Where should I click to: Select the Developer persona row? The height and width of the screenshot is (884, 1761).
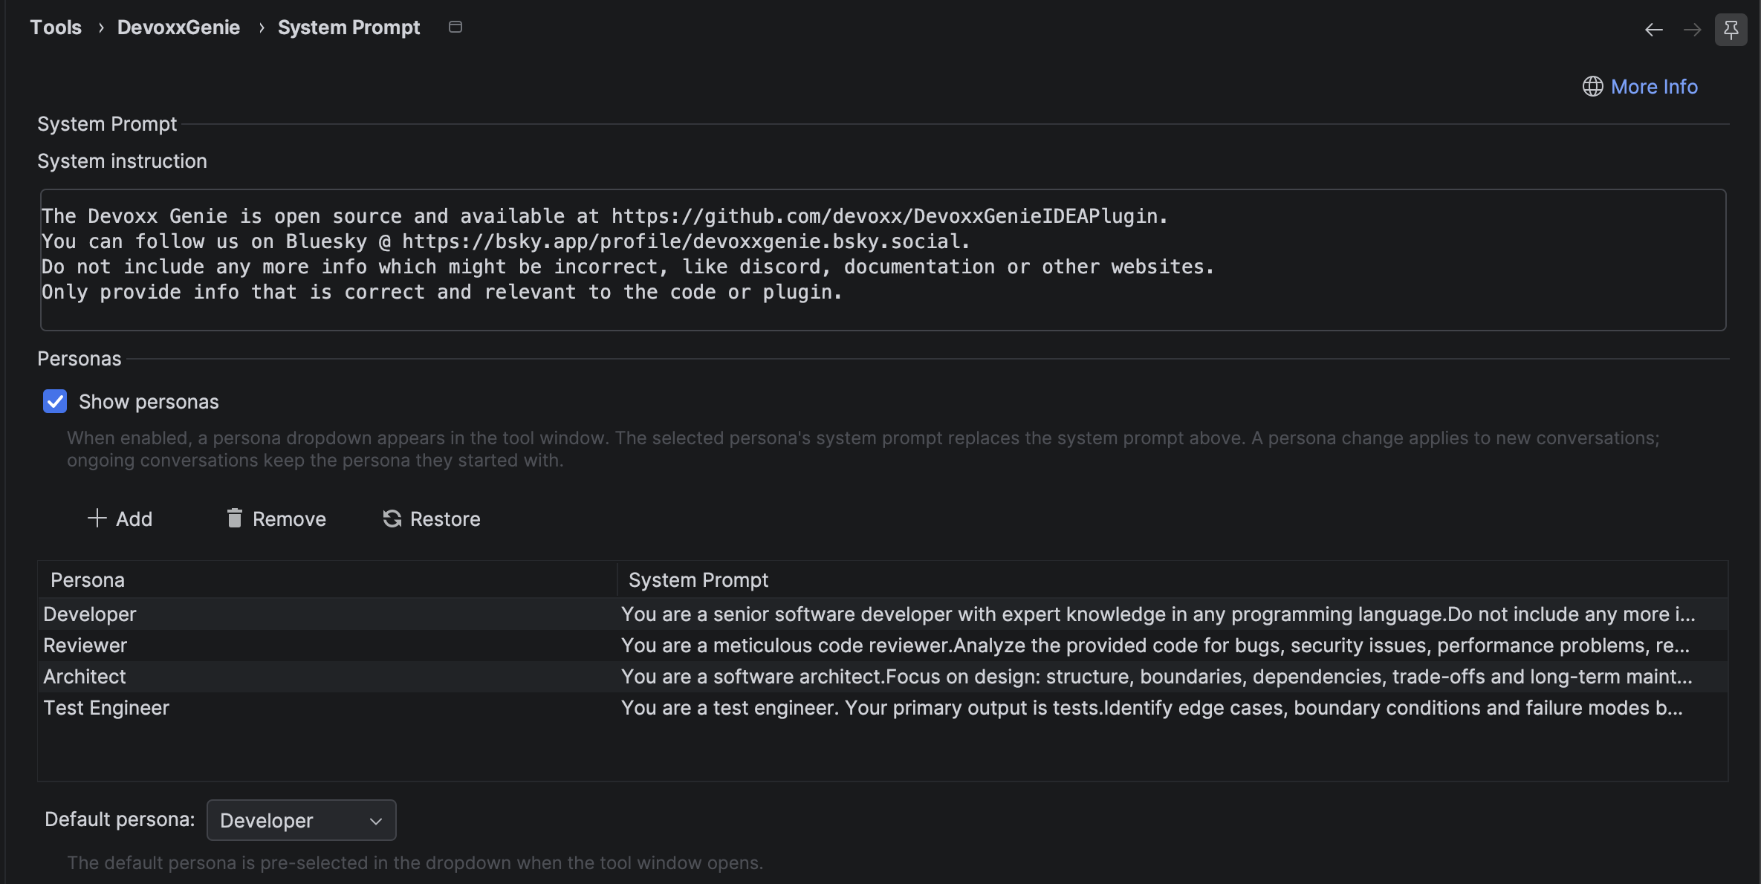click(883, 614)
